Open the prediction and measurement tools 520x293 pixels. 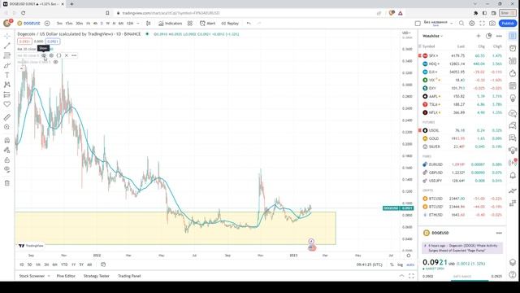point(7,94)
